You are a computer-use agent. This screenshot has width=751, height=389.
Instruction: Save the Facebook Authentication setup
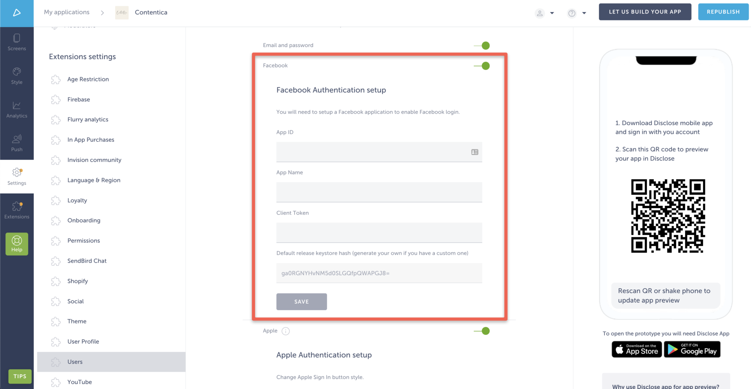(x=302, y=302)
